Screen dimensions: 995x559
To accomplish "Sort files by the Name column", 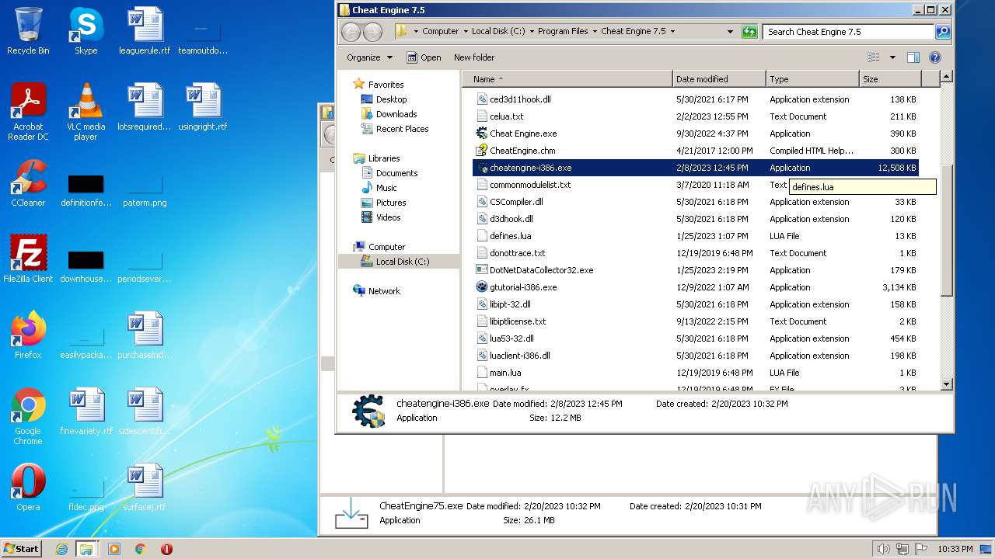I will click(x=567, y=79).
